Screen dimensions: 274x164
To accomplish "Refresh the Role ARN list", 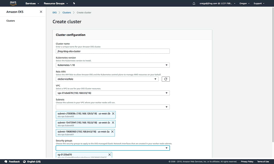I will [x=166, y=79].
